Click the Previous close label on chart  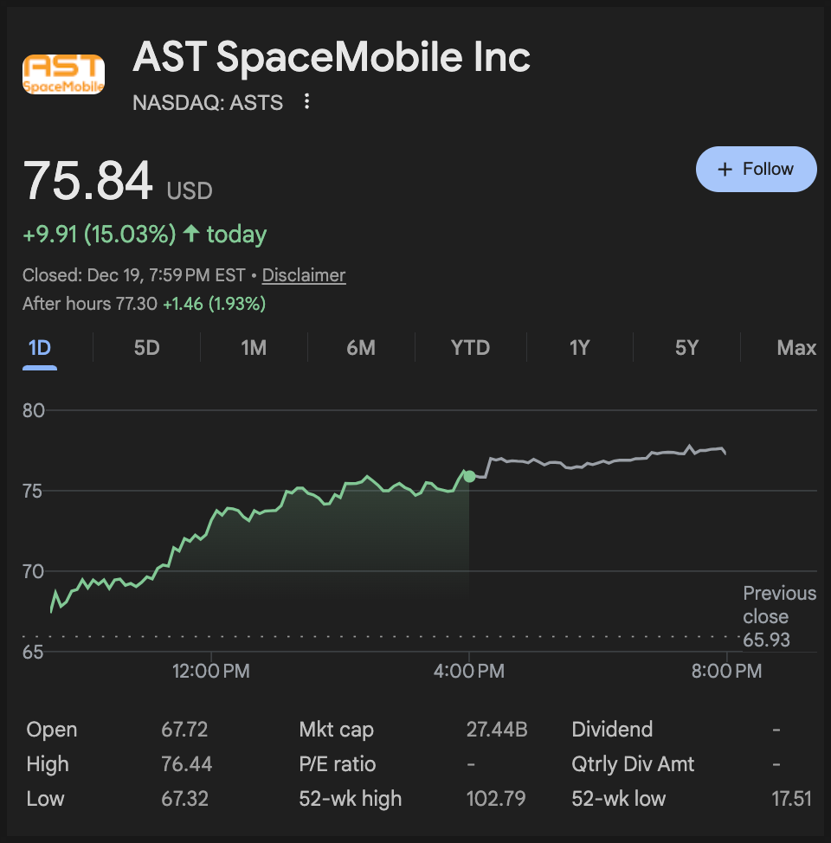point(779,605)
